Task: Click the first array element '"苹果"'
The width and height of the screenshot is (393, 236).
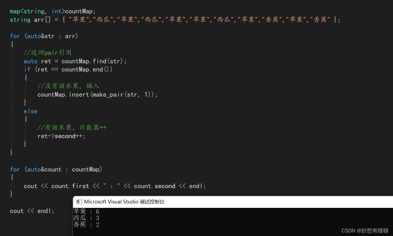Action: 79,19
